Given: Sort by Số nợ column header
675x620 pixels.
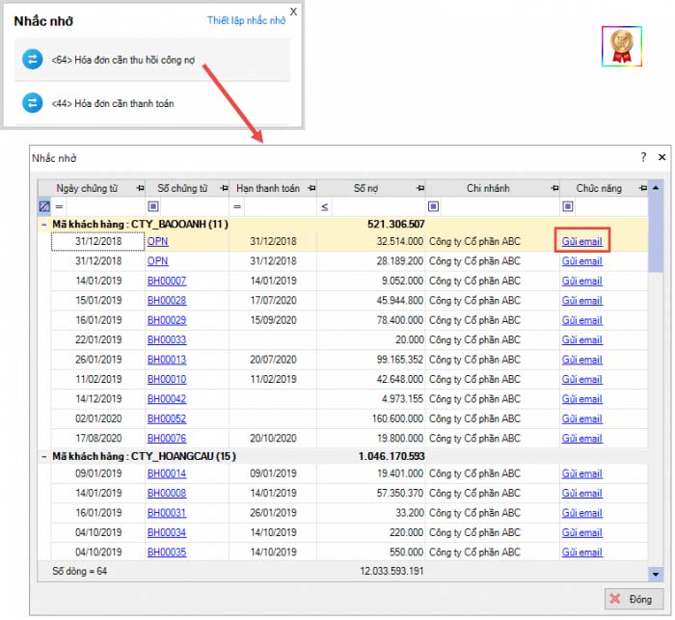Looking at the screenshot, I should (365, 188).
